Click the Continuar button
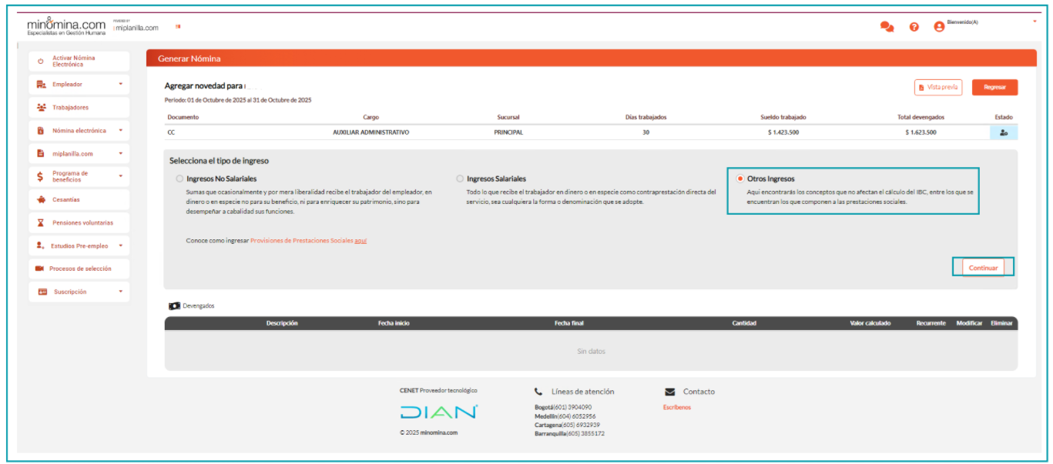The image size is (1053, 464). pos(983,268)
